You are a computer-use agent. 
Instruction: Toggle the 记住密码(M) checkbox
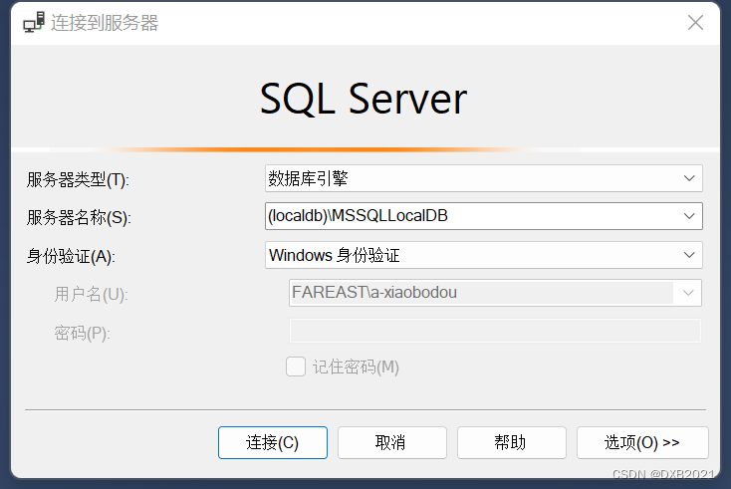pyautogui.click(x=296, y=367)
